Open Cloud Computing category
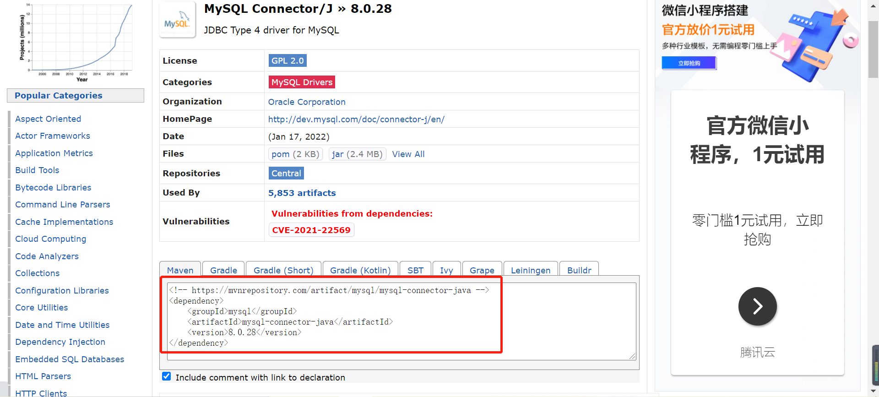The width and height of the screenshot is (879, 397). point(51,239)
